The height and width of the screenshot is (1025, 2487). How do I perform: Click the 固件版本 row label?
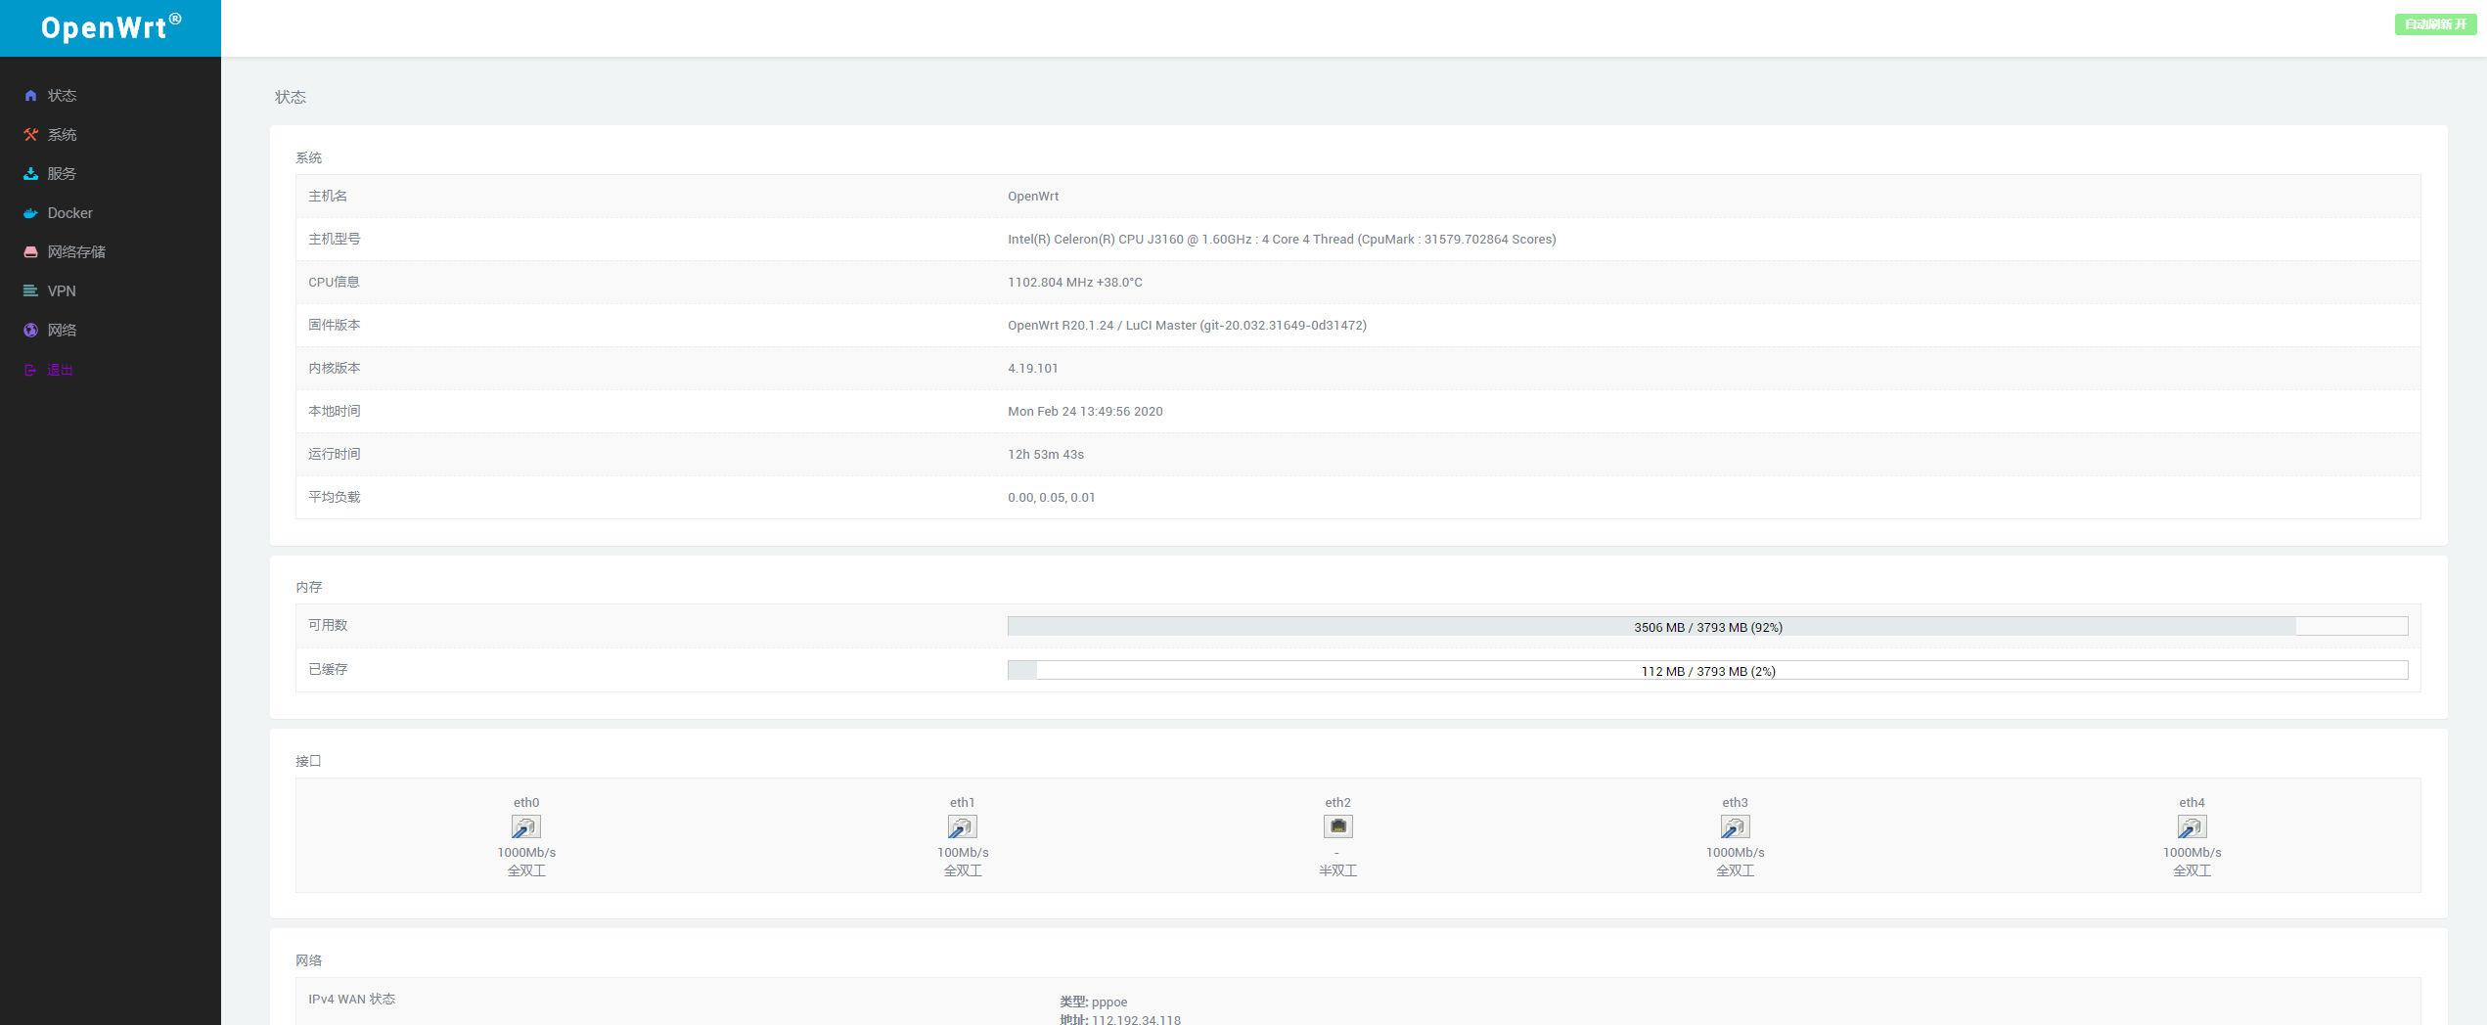tap(335, 326)
